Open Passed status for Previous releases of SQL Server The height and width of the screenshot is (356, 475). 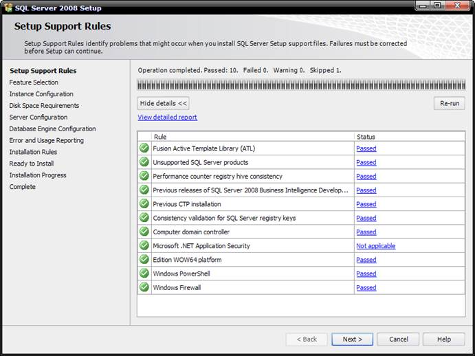coord(366,190)
